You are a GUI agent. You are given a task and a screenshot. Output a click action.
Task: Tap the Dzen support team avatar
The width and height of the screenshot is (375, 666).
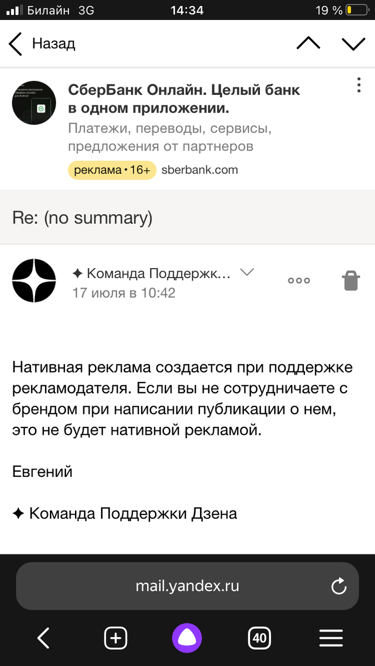tap(34, 280)
